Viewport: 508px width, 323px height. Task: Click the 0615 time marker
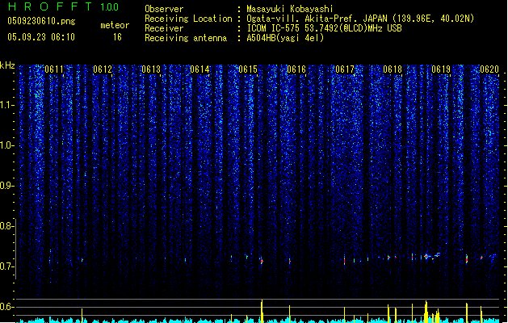pos(248,69)
